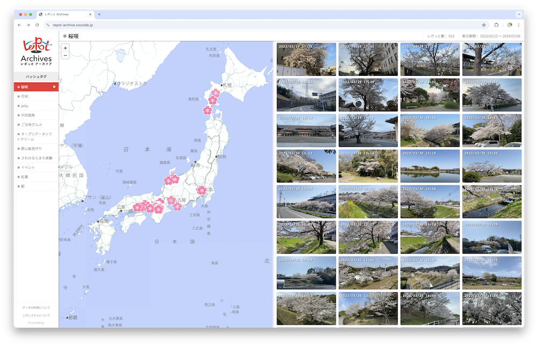Screen dimensions: 538x346
Task: Open a new browser tab
Action: [99, 14]
